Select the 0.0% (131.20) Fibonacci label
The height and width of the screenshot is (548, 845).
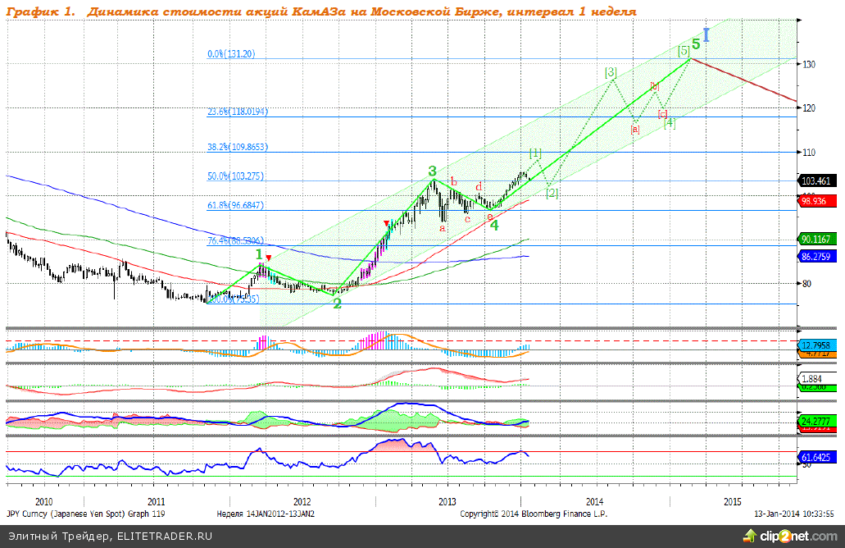[x=232, y=53]
